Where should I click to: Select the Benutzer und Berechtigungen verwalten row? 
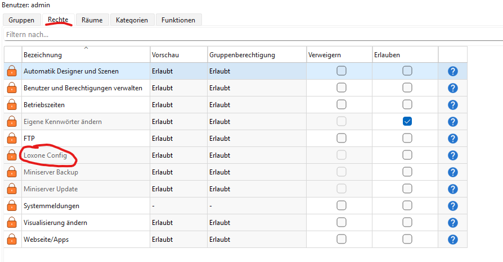83,88
